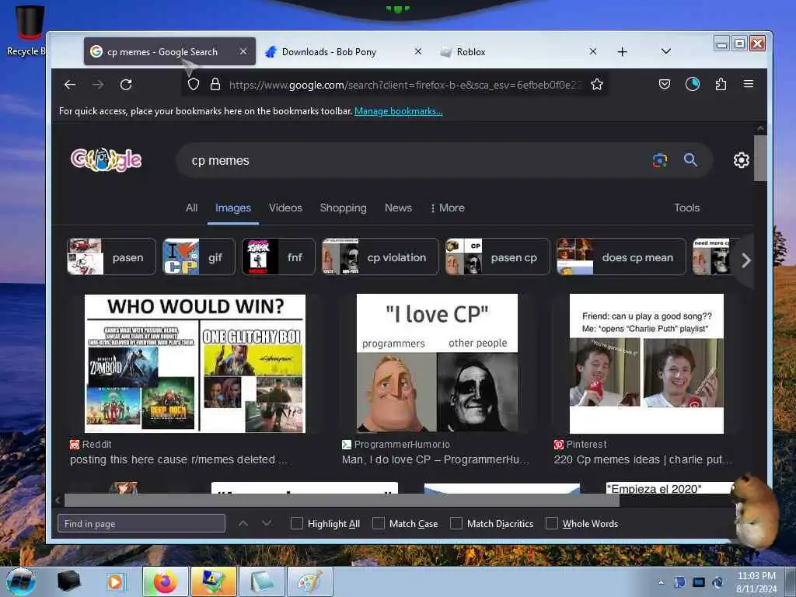
Task: Open the Charlie Puth playlist meme image
Action: pos(646,364)
